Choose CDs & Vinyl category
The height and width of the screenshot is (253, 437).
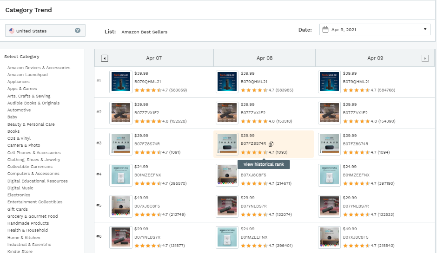tap(19, 138)
